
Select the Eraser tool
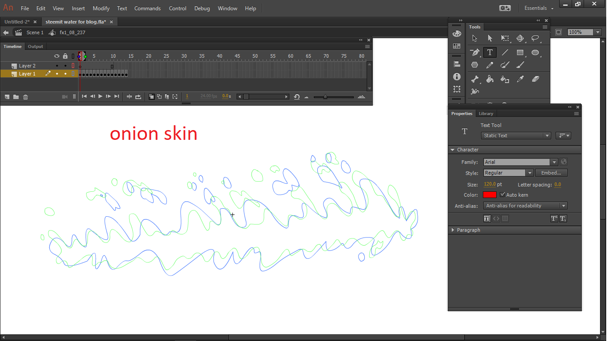coord(535,79)
